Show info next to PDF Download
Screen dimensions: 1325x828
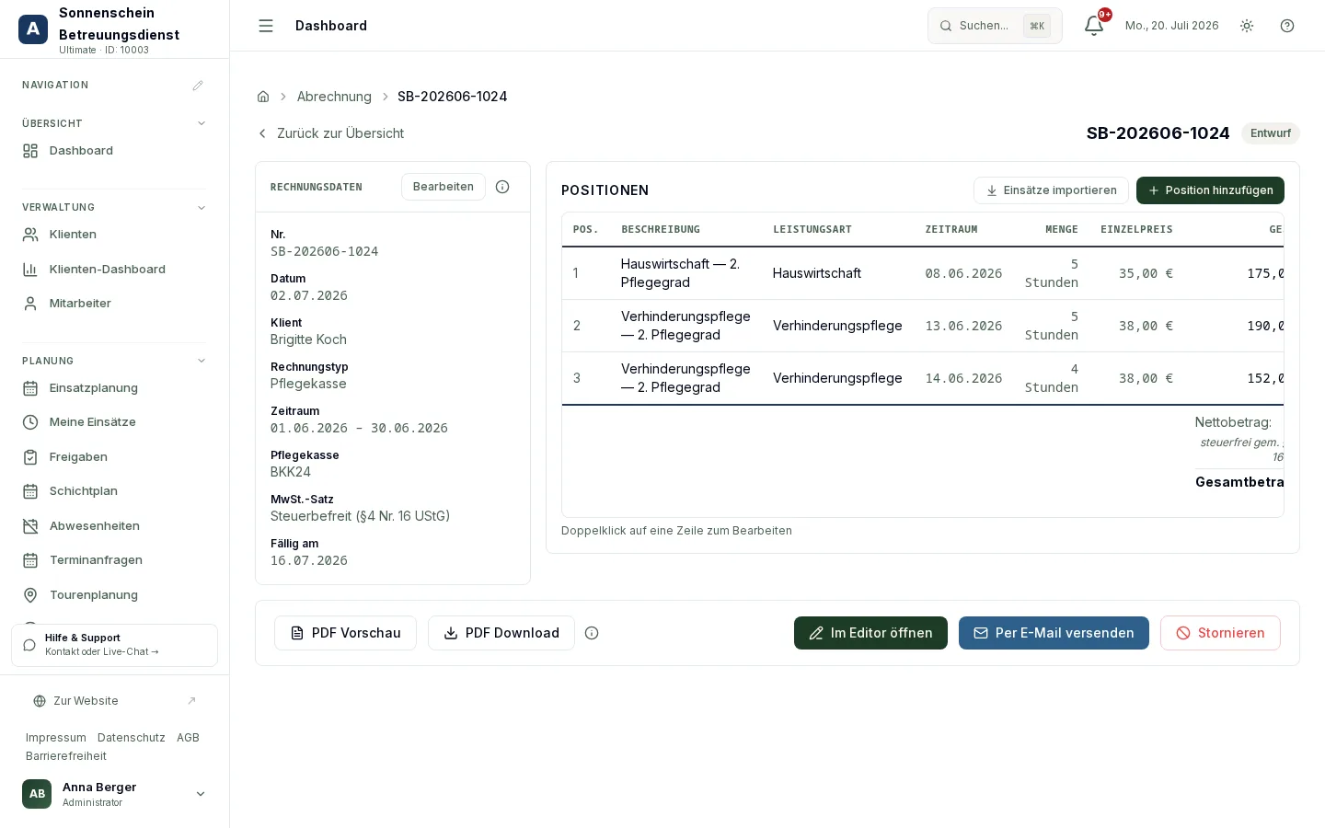point(592,633)
